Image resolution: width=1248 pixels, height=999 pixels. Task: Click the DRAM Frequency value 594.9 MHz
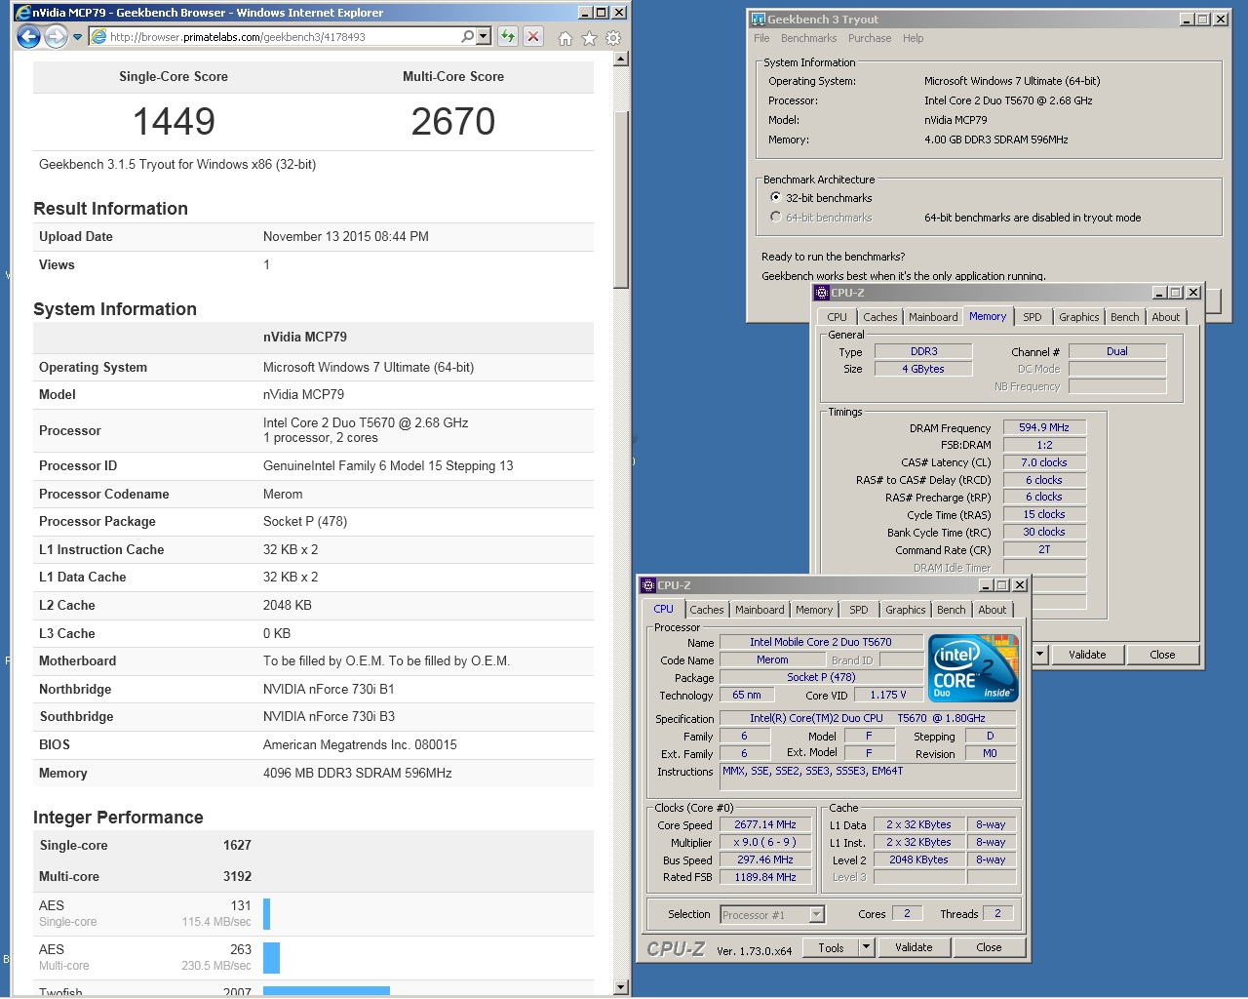click(1044, 427)
